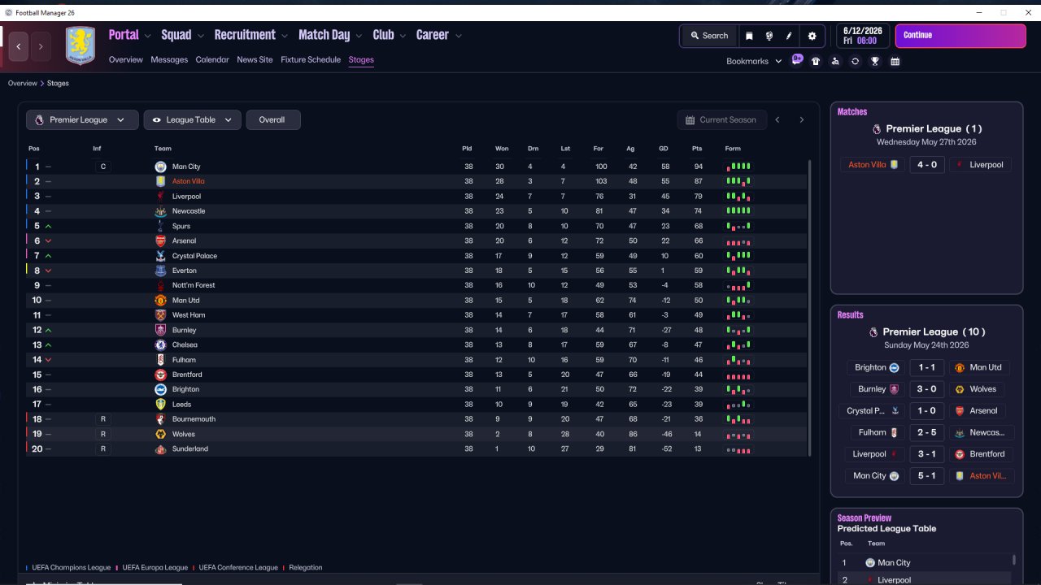The image size is (1041, 585).
Task: Click Crystal Palace team name in table
Action: (x=194, y=256)
